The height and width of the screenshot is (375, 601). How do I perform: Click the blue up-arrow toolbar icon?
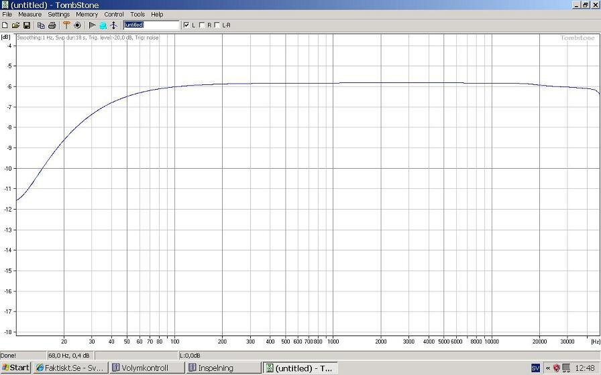point(113,25)
